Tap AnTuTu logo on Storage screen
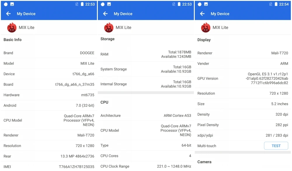292x171 pixels. [x=109, y=27]
